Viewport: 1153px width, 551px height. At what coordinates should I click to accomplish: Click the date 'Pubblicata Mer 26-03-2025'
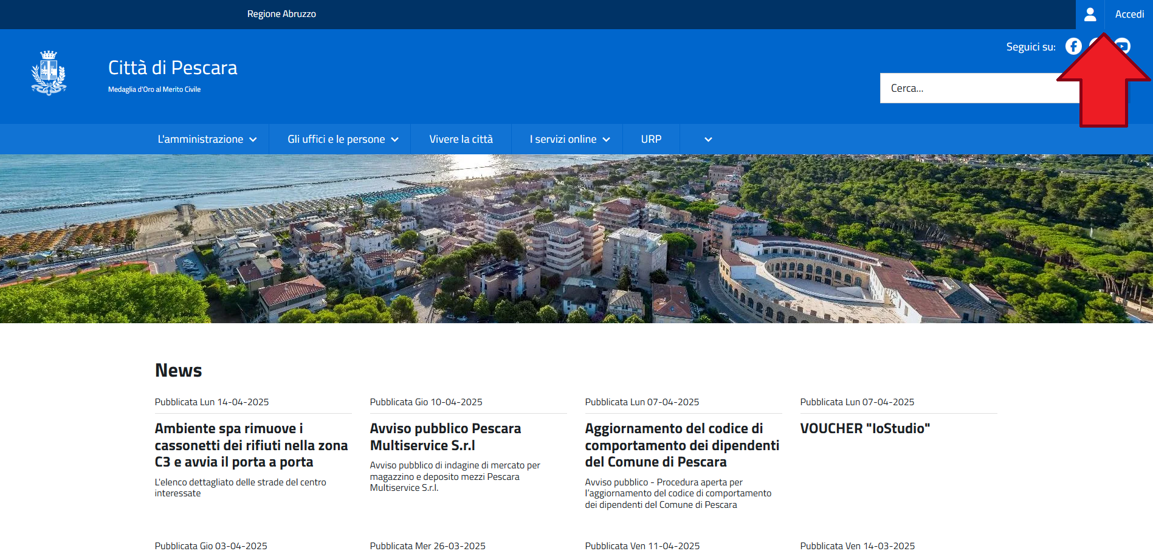428,546
